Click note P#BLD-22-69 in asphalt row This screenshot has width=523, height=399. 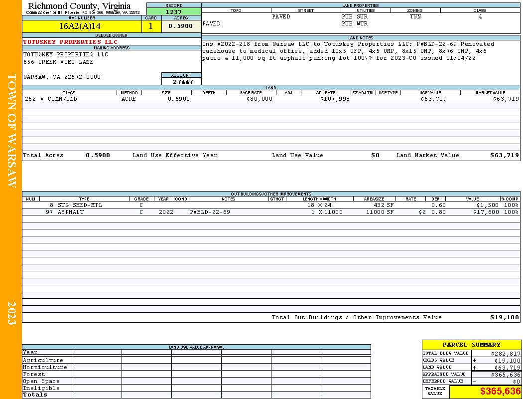click(x=210, y=212)
